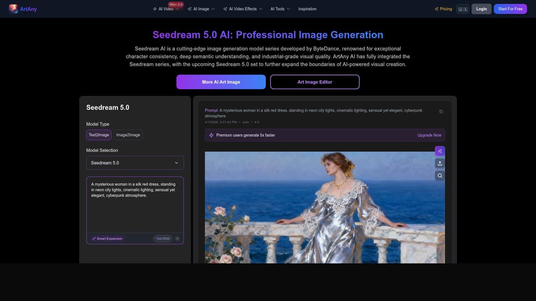Viewport: 536px width, 301px height.
Task: Copy the generated prompt text
Action: (x=441, y=111)
